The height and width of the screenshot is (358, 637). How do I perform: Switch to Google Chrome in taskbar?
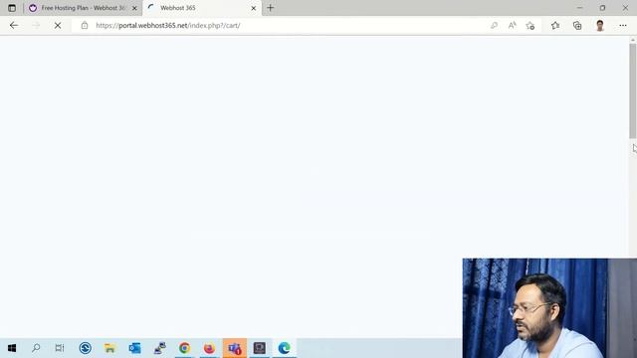tap(184, 348)
